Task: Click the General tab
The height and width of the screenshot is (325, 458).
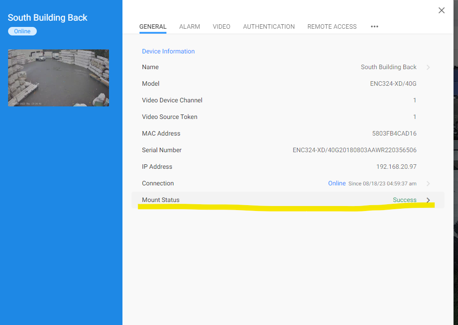Action: click(153, 26)
